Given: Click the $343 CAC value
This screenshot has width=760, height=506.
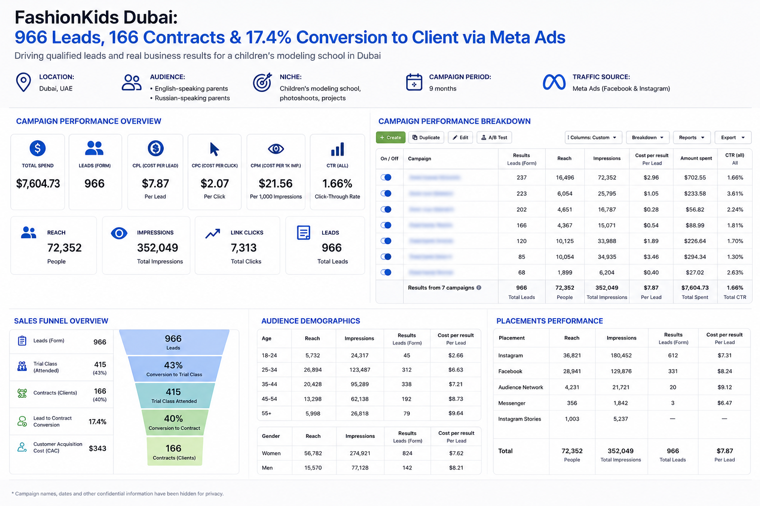Looking at the screenshot, I should (97, 448).
